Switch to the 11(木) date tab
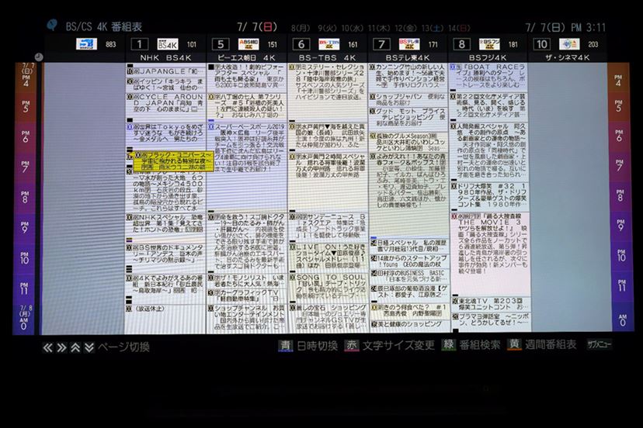 point(379,28)
